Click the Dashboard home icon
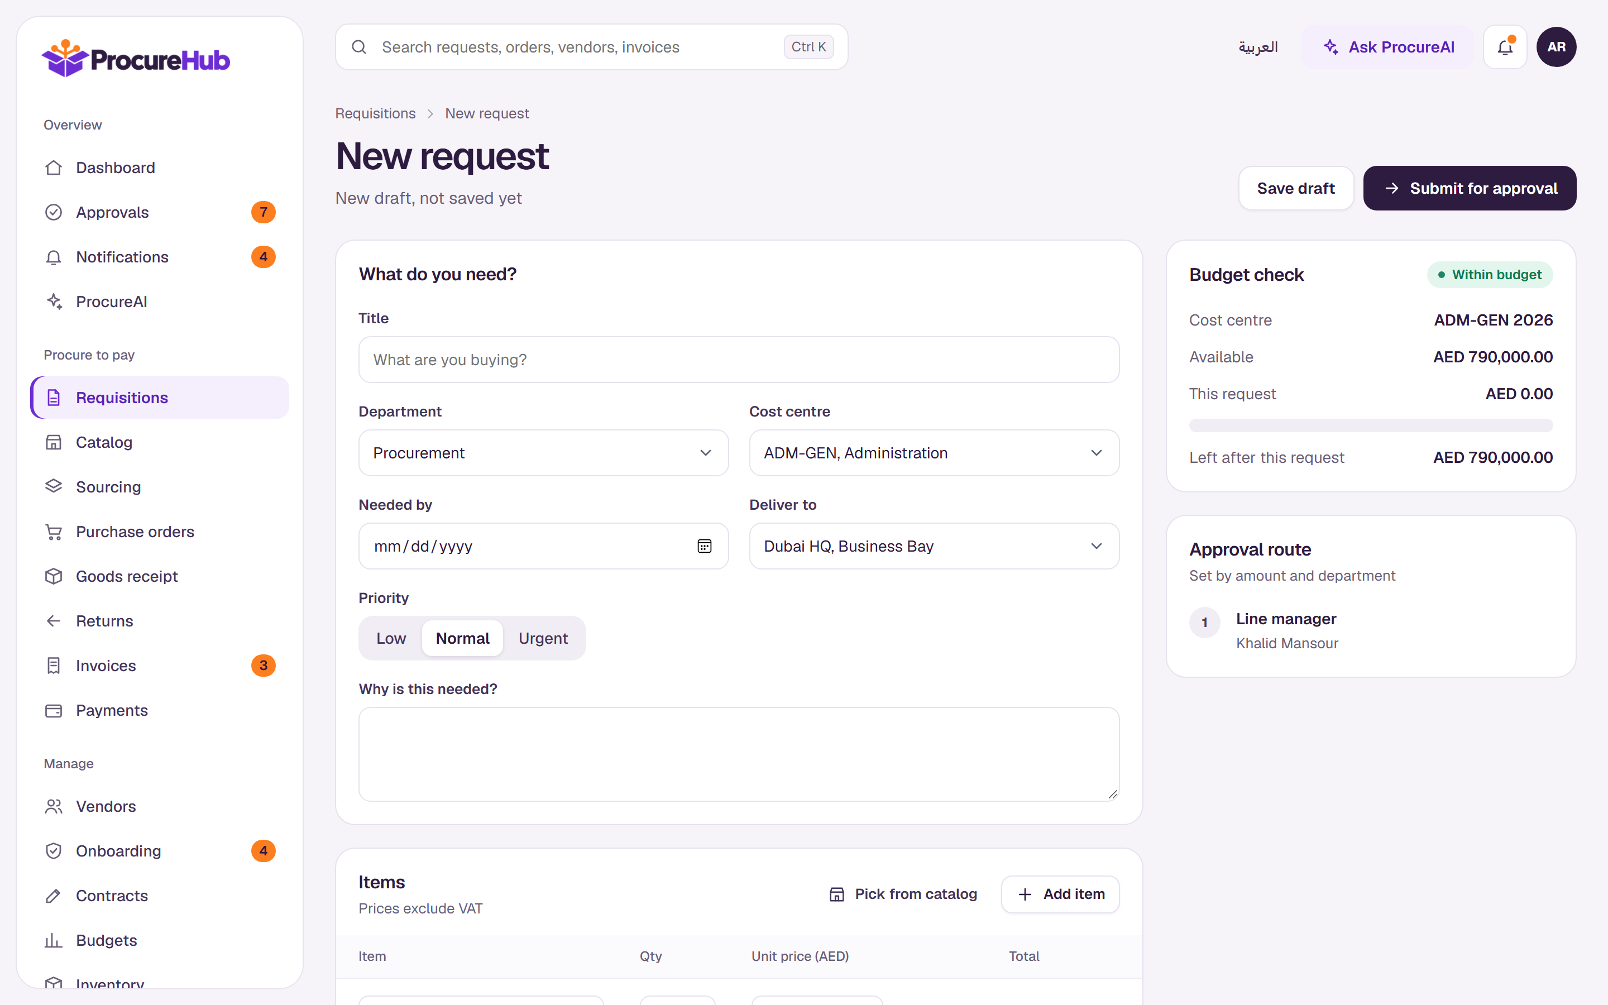The height and width of the screenshot is (1005, 1608). tap(54, 167)
